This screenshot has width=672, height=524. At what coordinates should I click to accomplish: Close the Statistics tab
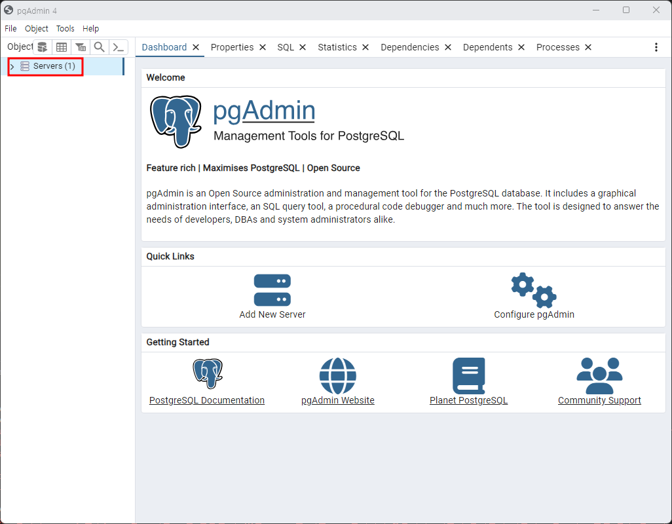pos(365,47)
